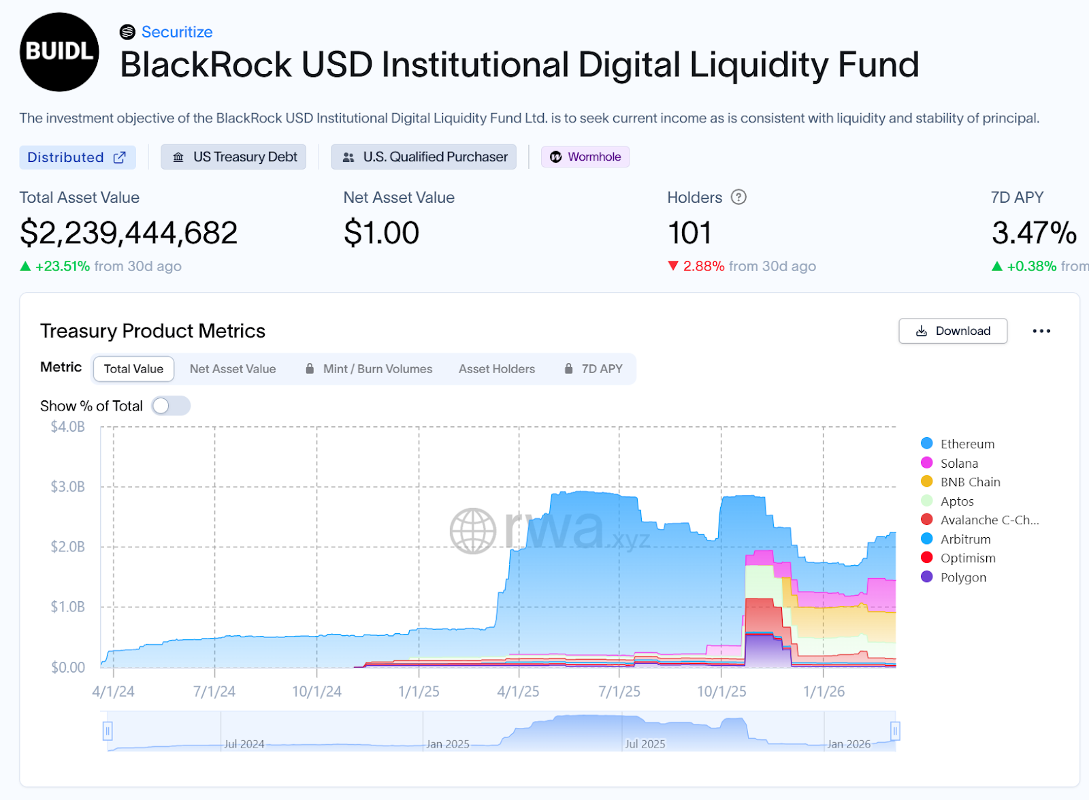This screenshot has height=800, width=1089.
Task: Switch to the 7D APY metric tab
Action: tap(594, 369)
